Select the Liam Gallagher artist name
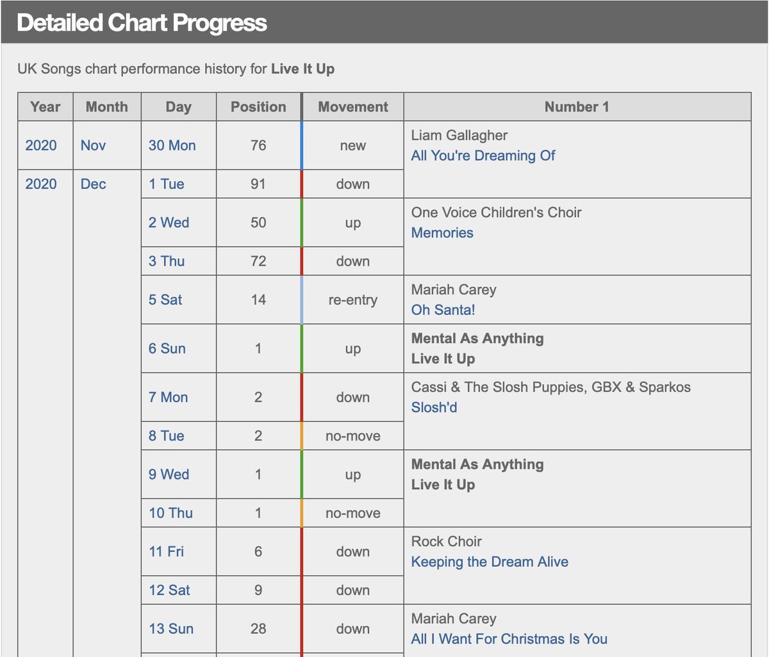The image size is (769, 657). (x=459, y=135)
